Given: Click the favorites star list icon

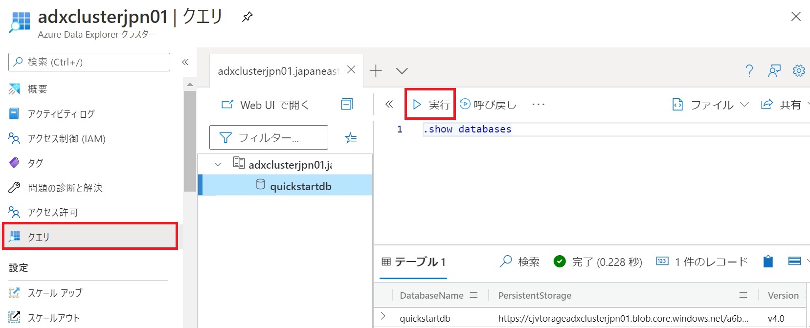Looking at the screenshot, I should (351, 138).
